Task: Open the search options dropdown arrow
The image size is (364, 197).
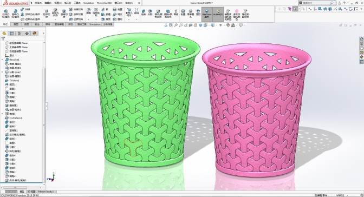Action: (335, 3)
